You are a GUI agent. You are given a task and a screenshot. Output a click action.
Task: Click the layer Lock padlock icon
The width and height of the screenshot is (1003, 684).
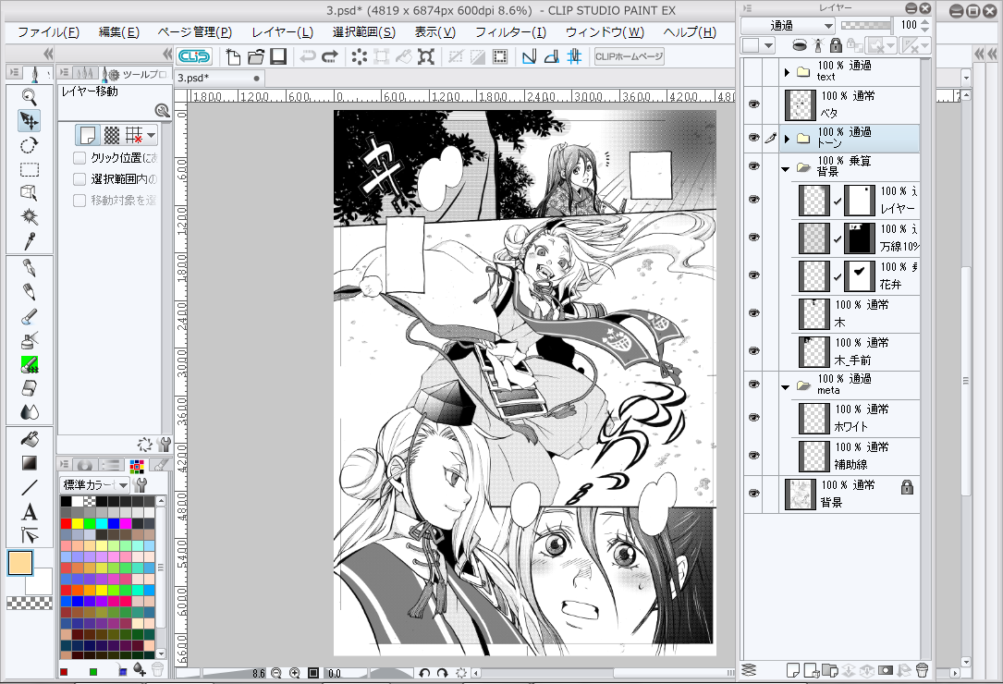point(836,44)
